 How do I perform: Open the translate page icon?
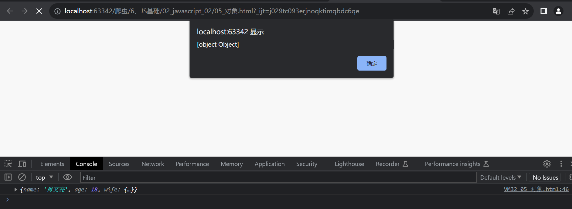[496, 11]
